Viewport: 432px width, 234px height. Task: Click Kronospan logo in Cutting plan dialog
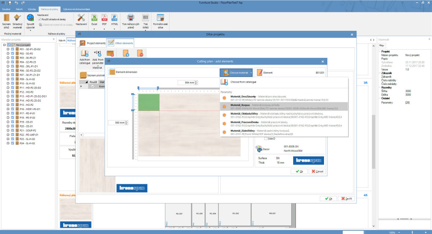308,160
